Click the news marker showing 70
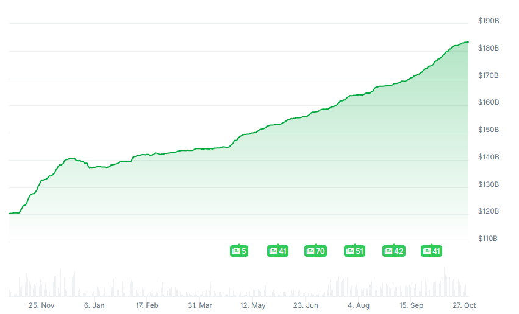This screenshot has width=519, height=314. click(315, 251)
